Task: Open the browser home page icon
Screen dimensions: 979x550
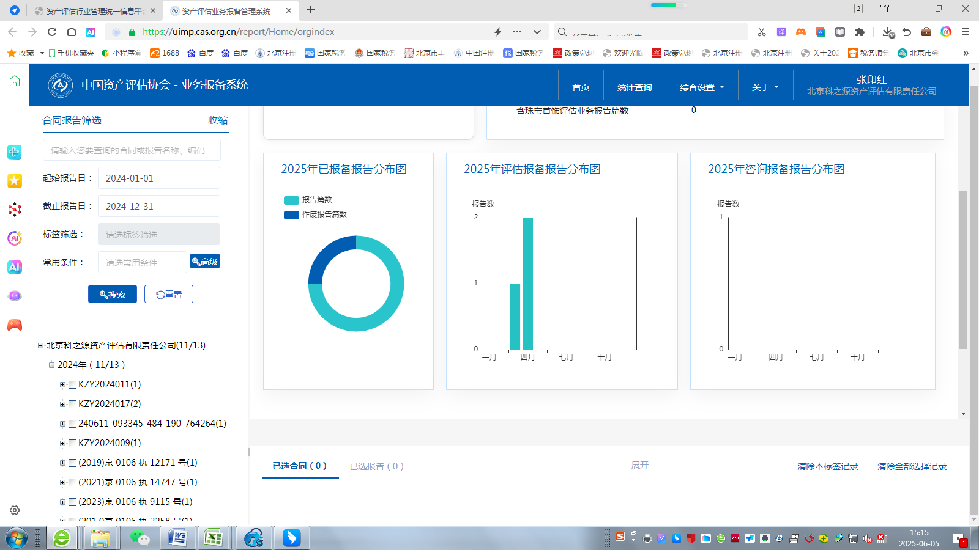Action: [x=72, y=32]
